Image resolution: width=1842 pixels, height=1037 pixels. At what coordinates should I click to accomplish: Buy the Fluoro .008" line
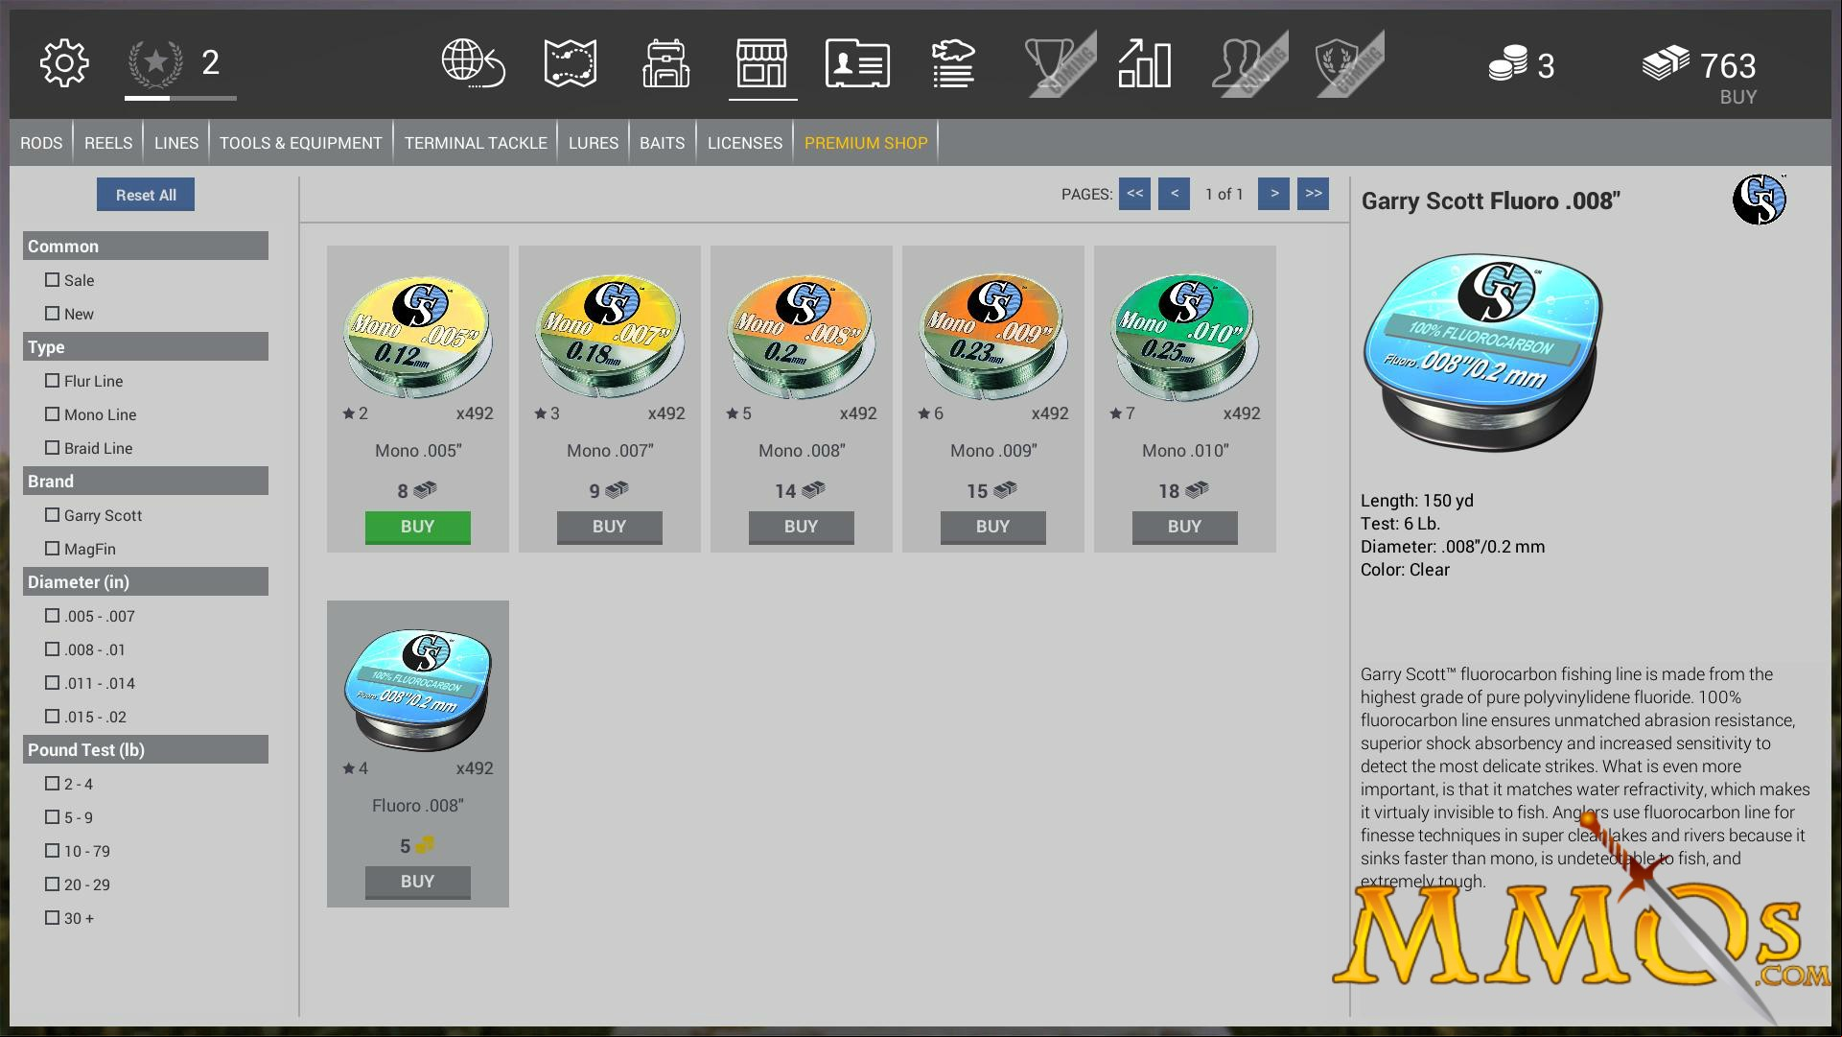click(x=418, y=882)
